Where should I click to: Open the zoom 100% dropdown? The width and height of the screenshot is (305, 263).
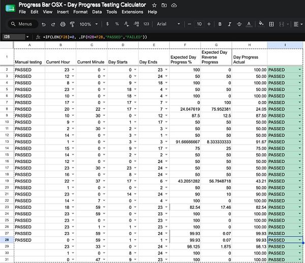click(x=88, y=24)
